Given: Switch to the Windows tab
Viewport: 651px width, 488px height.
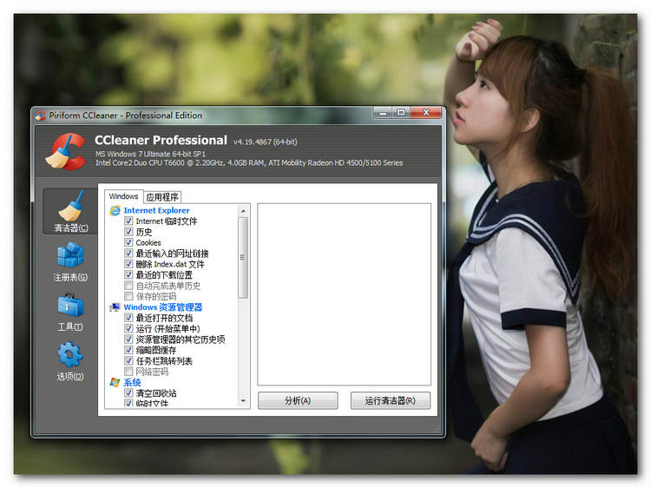Looking at the screenshot, I should 123,196.
